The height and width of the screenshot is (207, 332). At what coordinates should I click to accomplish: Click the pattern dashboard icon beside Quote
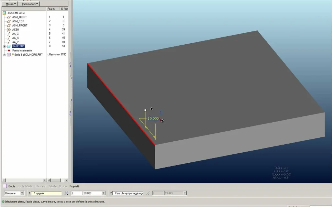[5, 186]
